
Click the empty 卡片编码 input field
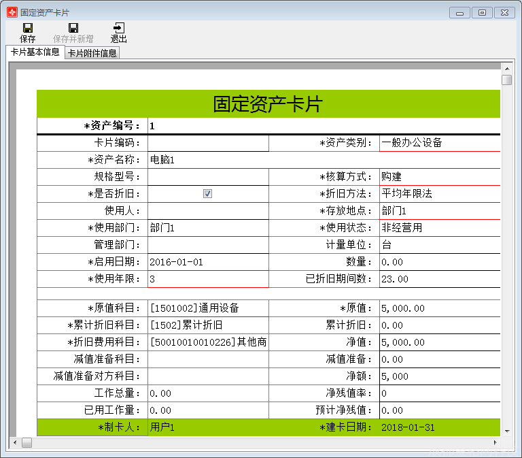[x=207, y=143]
